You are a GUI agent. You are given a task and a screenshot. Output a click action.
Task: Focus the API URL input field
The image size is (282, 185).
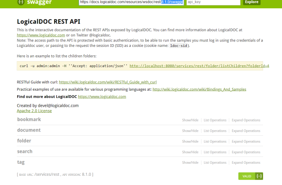(131, 2)
